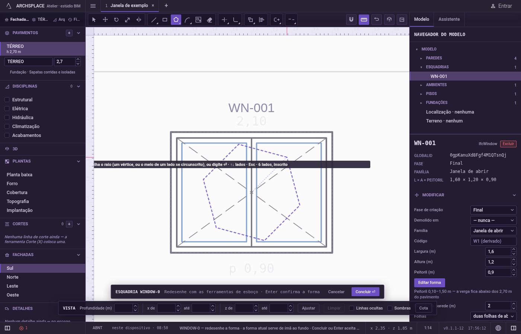Select the arc drawing tool
This screenshot has width=521, height=334.
(187, 20)
